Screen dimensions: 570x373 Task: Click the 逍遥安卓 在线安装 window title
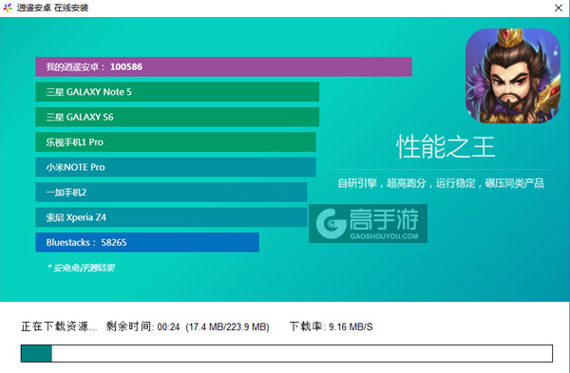pos(52,8)
